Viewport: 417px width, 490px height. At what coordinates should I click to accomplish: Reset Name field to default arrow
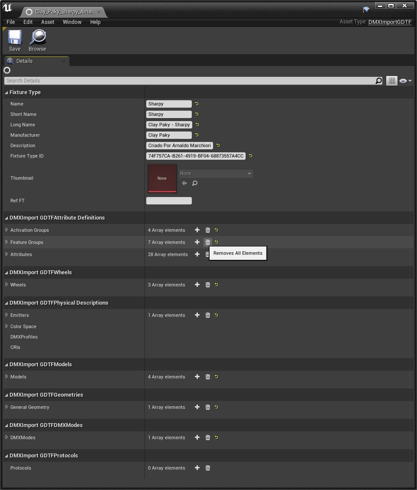pyautogui.click(x=197, y=104)
